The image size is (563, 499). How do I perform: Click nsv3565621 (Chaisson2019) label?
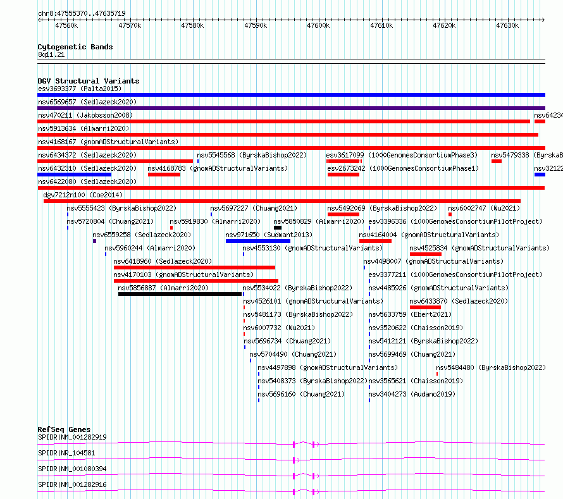point(416,381)
